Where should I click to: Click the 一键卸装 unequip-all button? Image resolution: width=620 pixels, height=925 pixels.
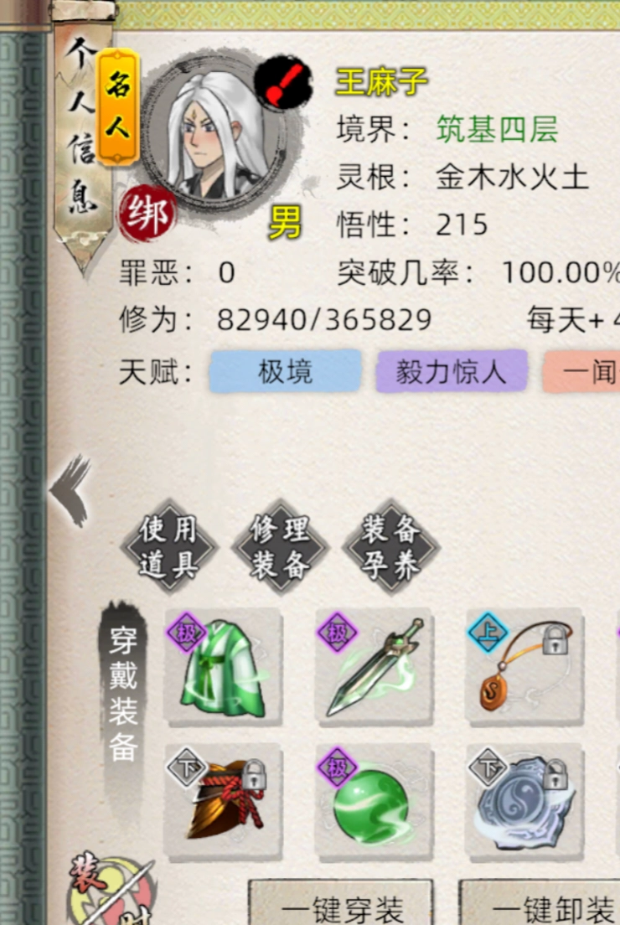[x=540, y=902]
